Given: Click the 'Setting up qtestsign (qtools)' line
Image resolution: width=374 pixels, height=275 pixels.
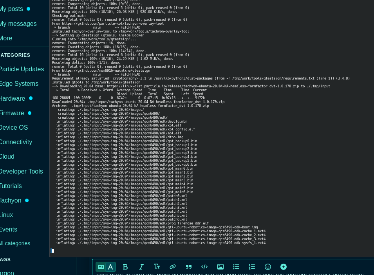Looking at the screenshot, I should pyautogui.click(x=98, y=35).
